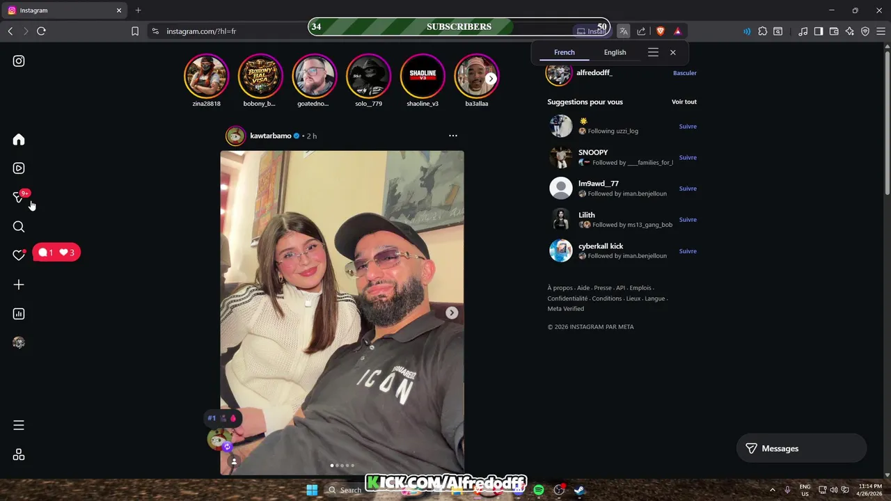Open the Messages floating button

[x=801, y=449]
